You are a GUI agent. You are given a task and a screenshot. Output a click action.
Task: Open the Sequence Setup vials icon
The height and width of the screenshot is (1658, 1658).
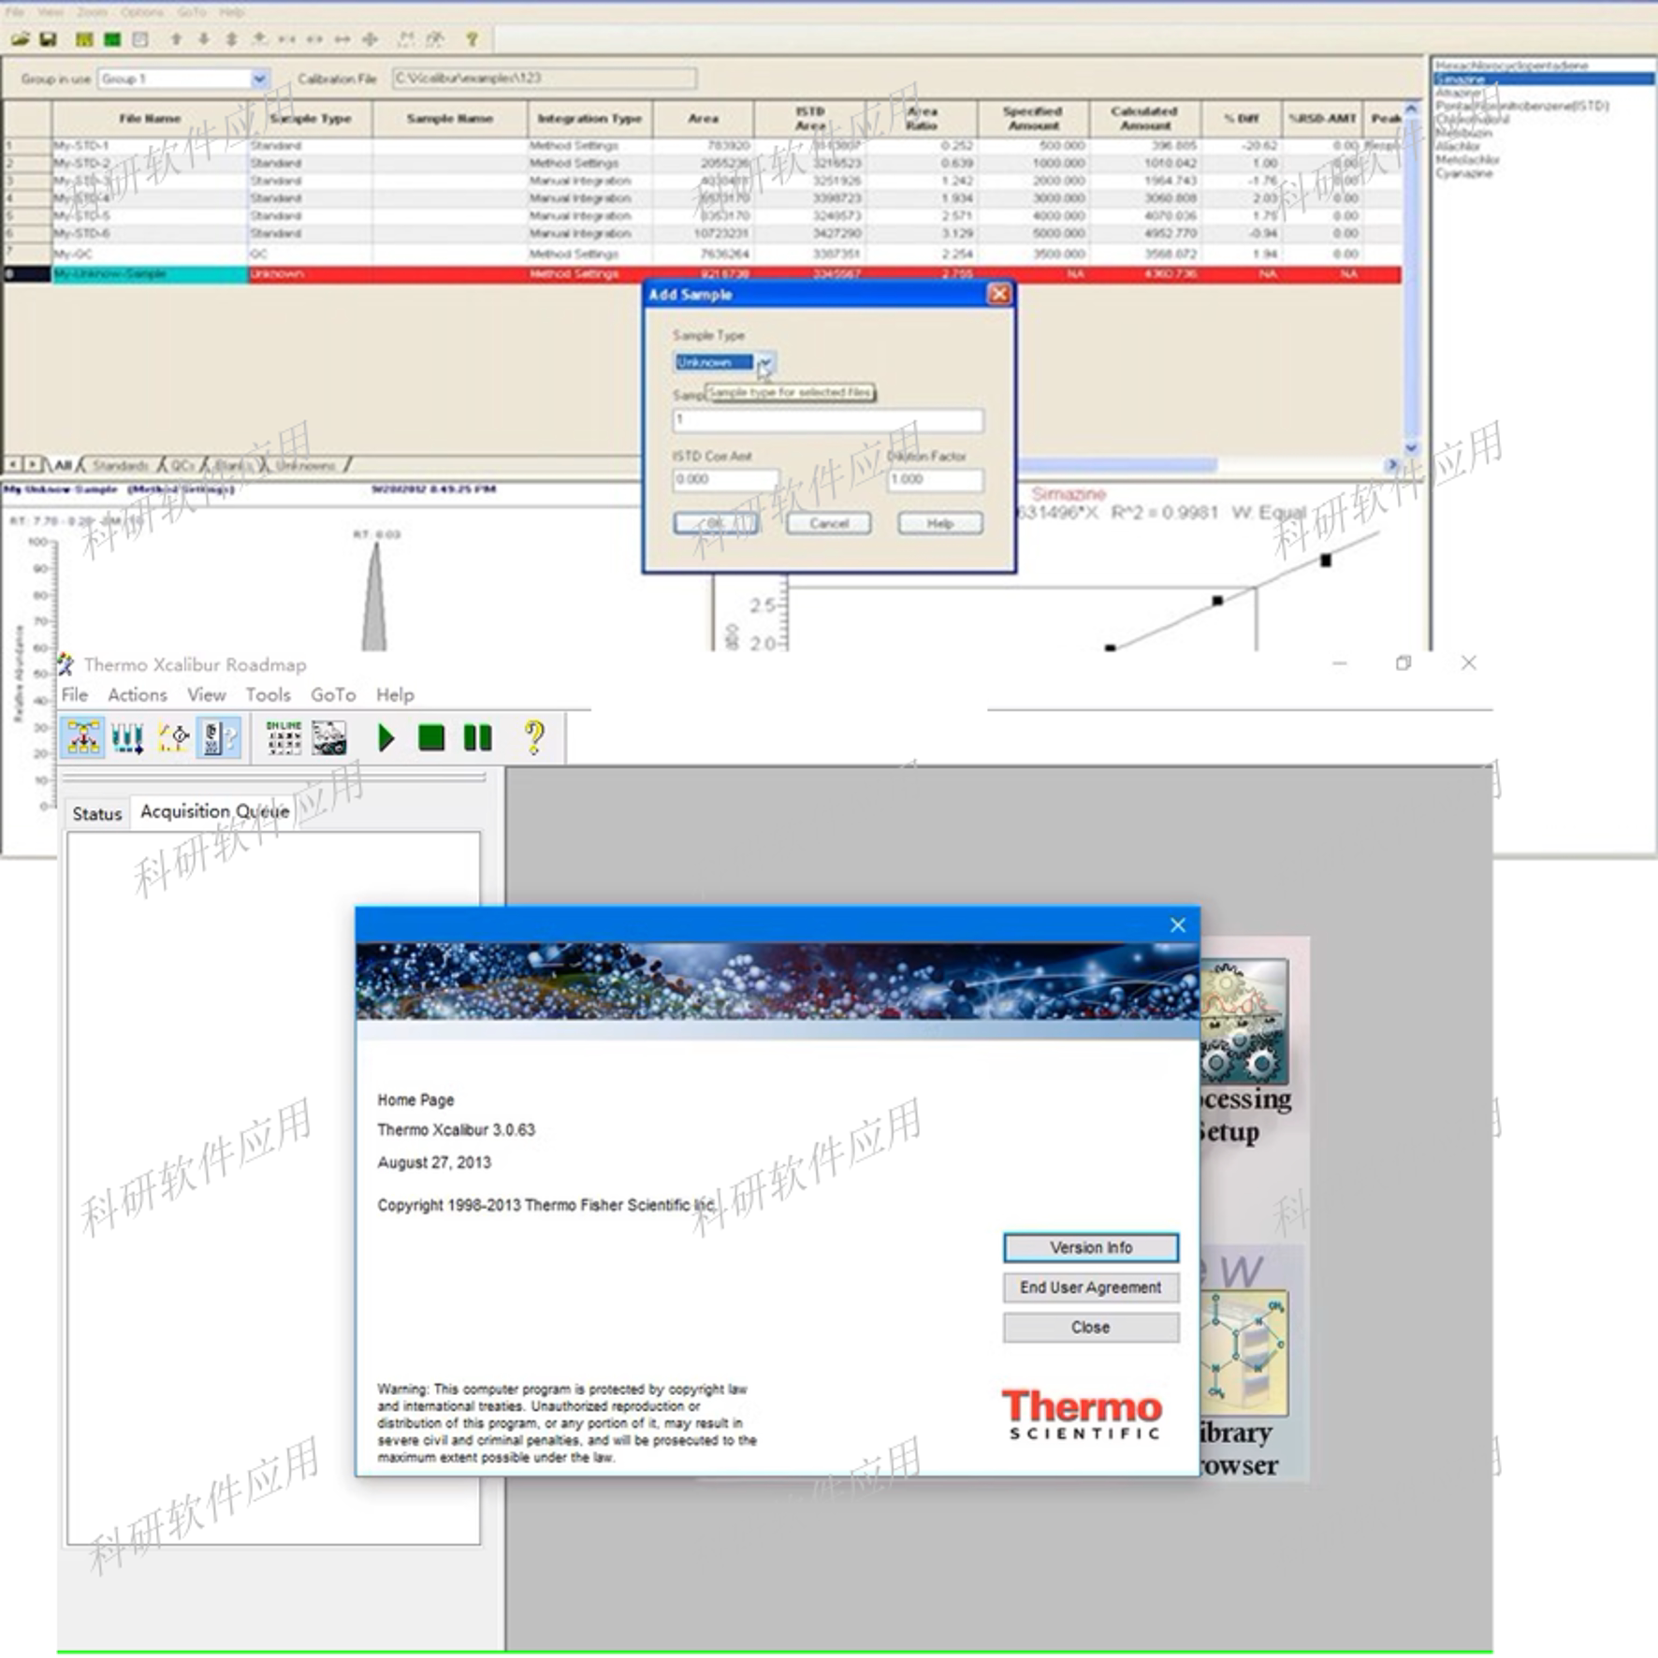coord(127,737)
